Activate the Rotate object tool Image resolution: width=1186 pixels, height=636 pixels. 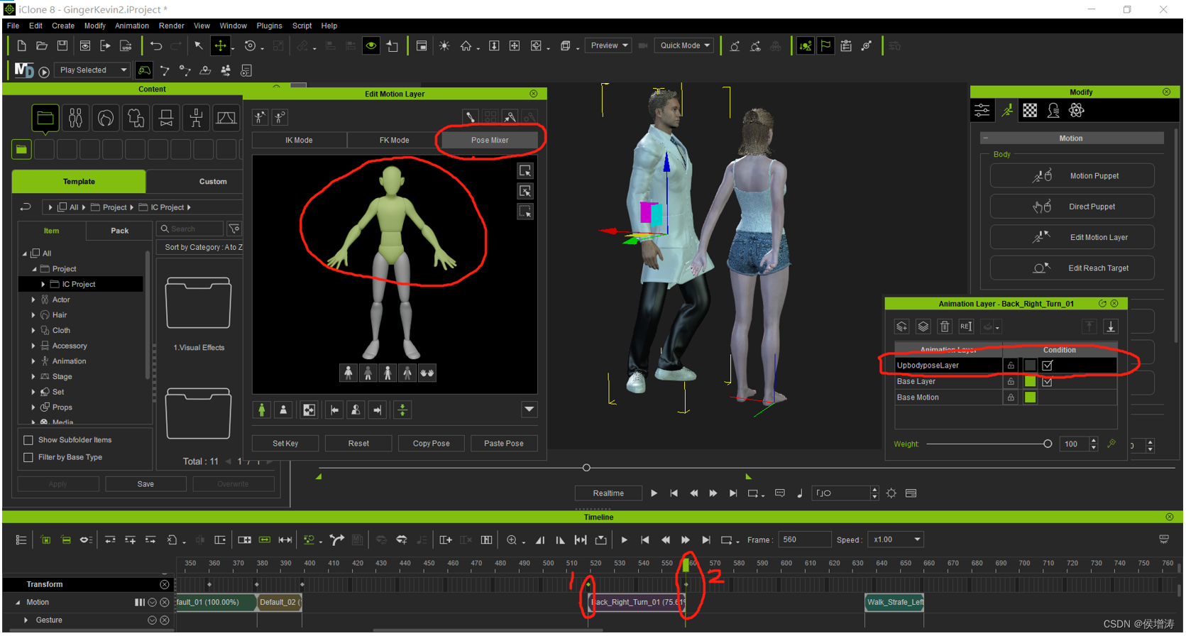250,46
